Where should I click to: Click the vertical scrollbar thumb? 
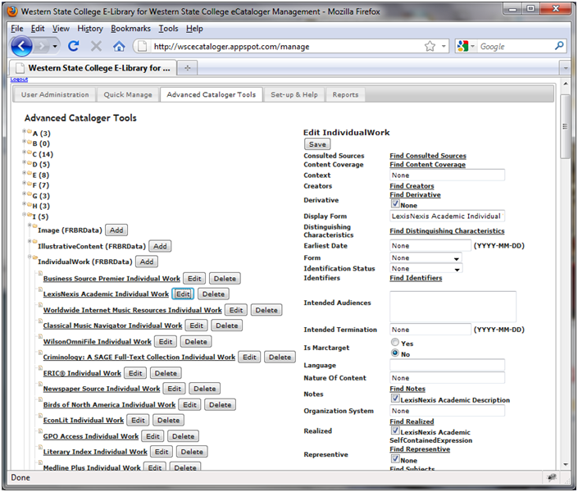(x=565, y=126)
